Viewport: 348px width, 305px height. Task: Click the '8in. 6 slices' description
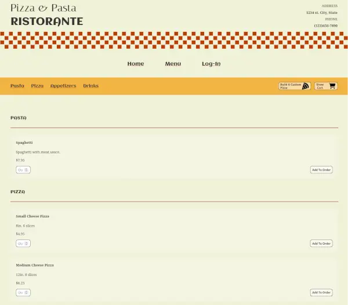[26, 226]
